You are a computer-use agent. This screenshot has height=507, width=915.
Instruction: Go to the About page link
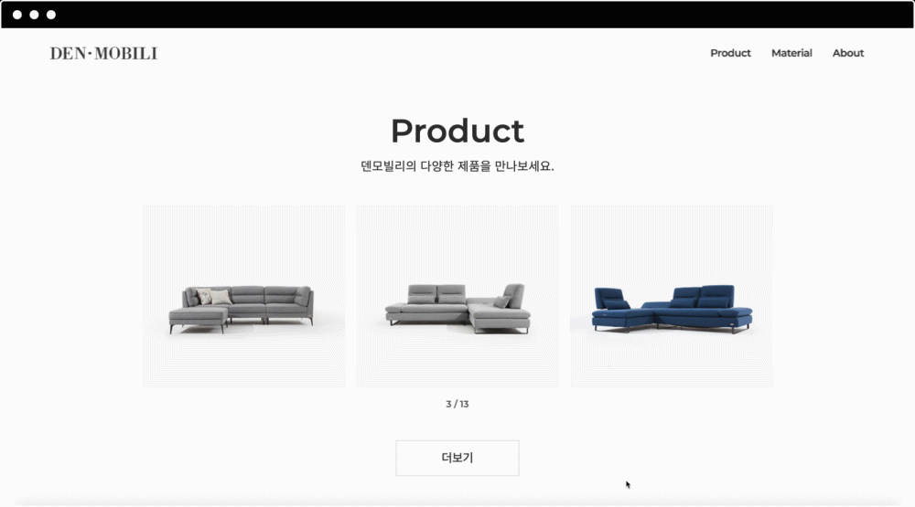tap(848, 53)
